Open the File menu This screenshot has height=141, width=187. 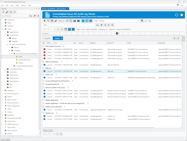point(2,5)
